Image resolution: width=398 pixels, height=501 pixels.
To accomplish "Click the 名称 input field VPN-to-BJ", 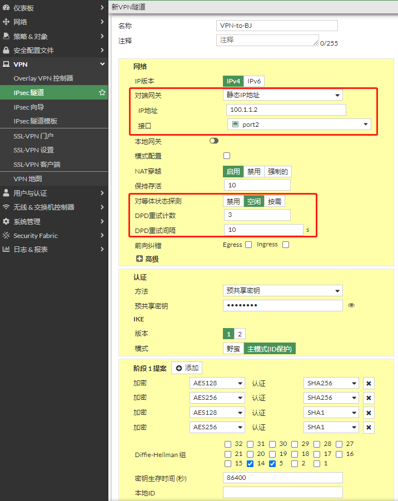I will coord(277,26).
